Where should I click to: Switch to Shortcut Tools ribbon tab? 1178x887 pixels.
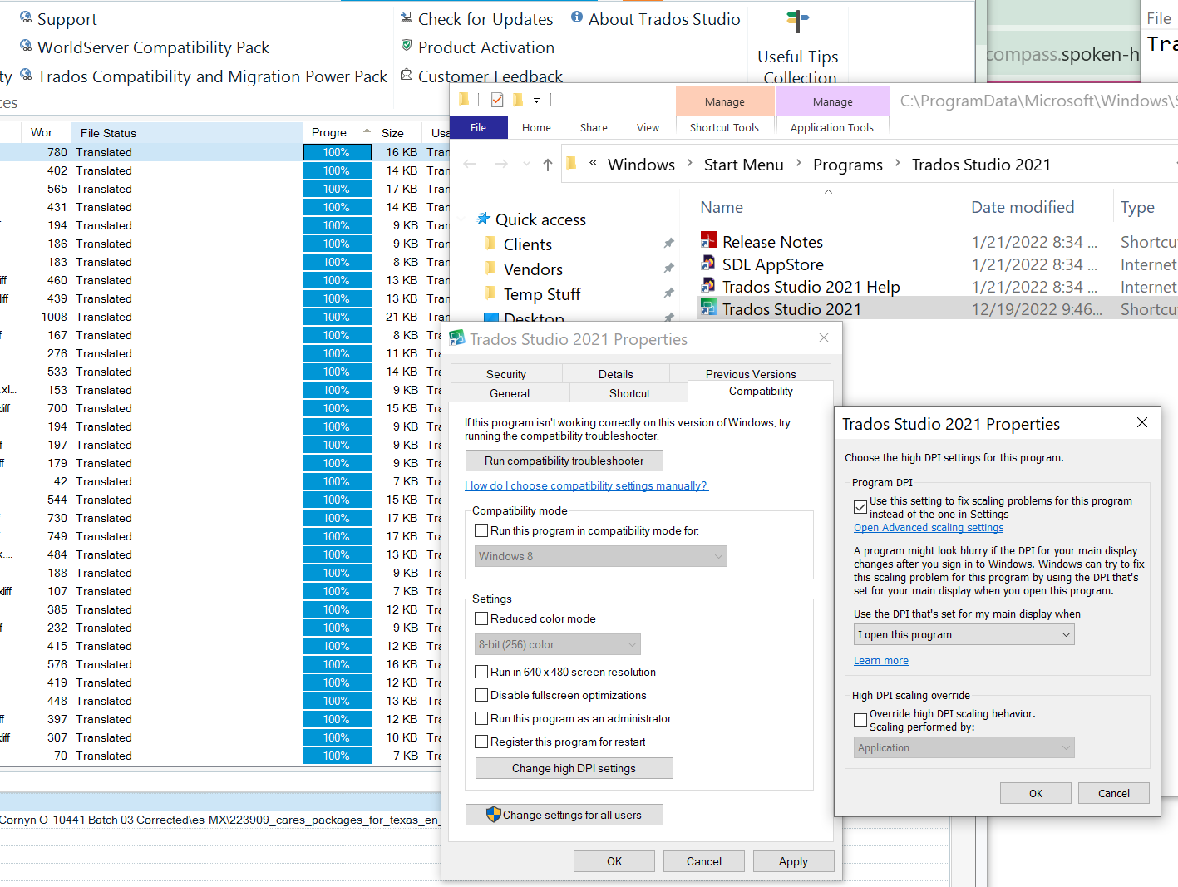[724, 127]
